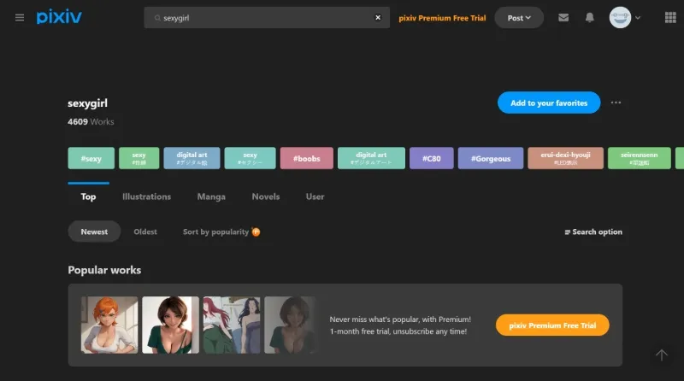Open pixiv Premium Free Trial header link
The image size is (684, 381).
(x=442, y=18)
